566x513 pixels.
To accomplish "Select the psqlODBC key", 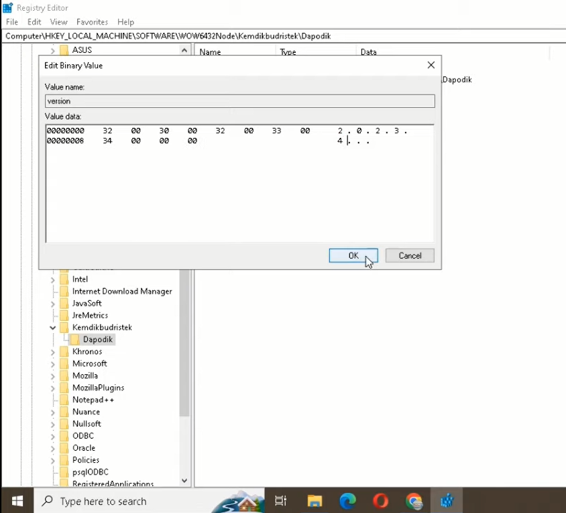I will coord(91,472).
